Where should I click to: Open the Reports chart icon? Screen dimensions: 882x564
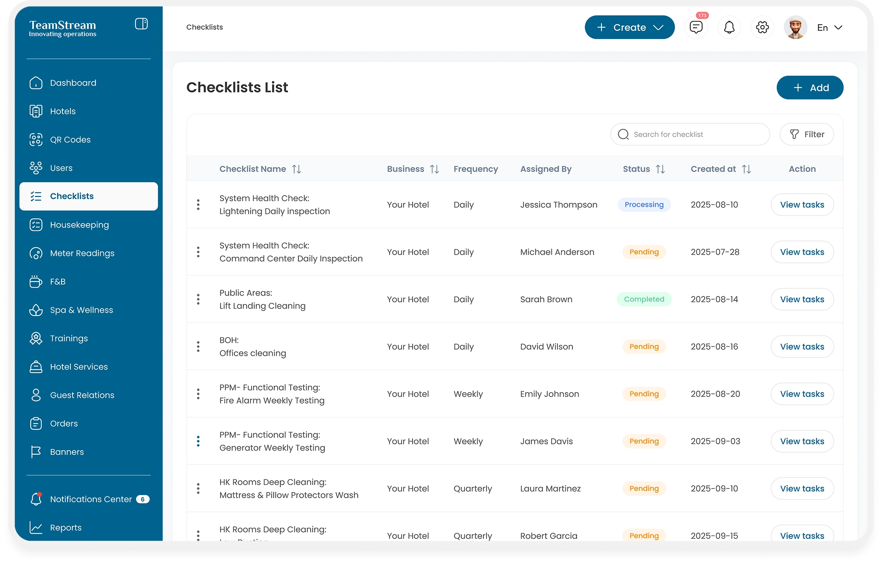pos(36,528)
